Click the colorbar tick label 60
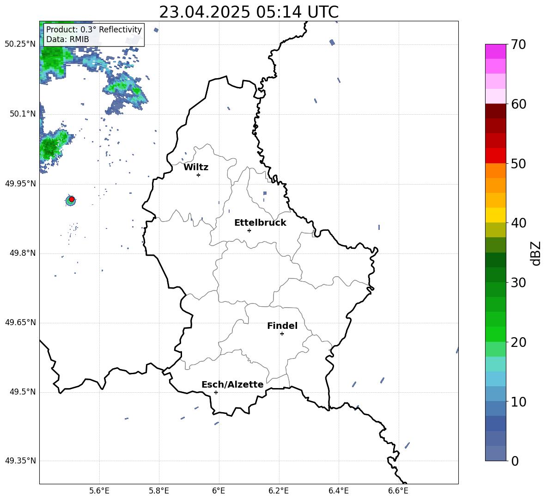The image size is (547, 500). click(x=518, y=104)
